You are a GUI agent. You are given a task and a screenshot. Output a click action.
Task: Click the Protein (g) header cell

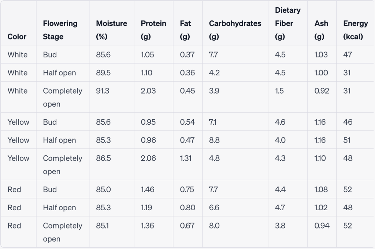pyautogui.click(x=153, y=30)
